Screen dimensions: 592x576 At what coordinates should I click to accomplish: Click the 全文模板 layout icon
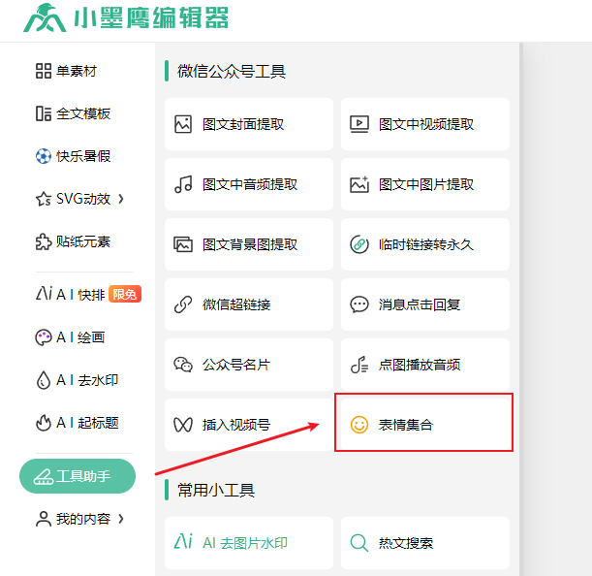click(44, 113)
